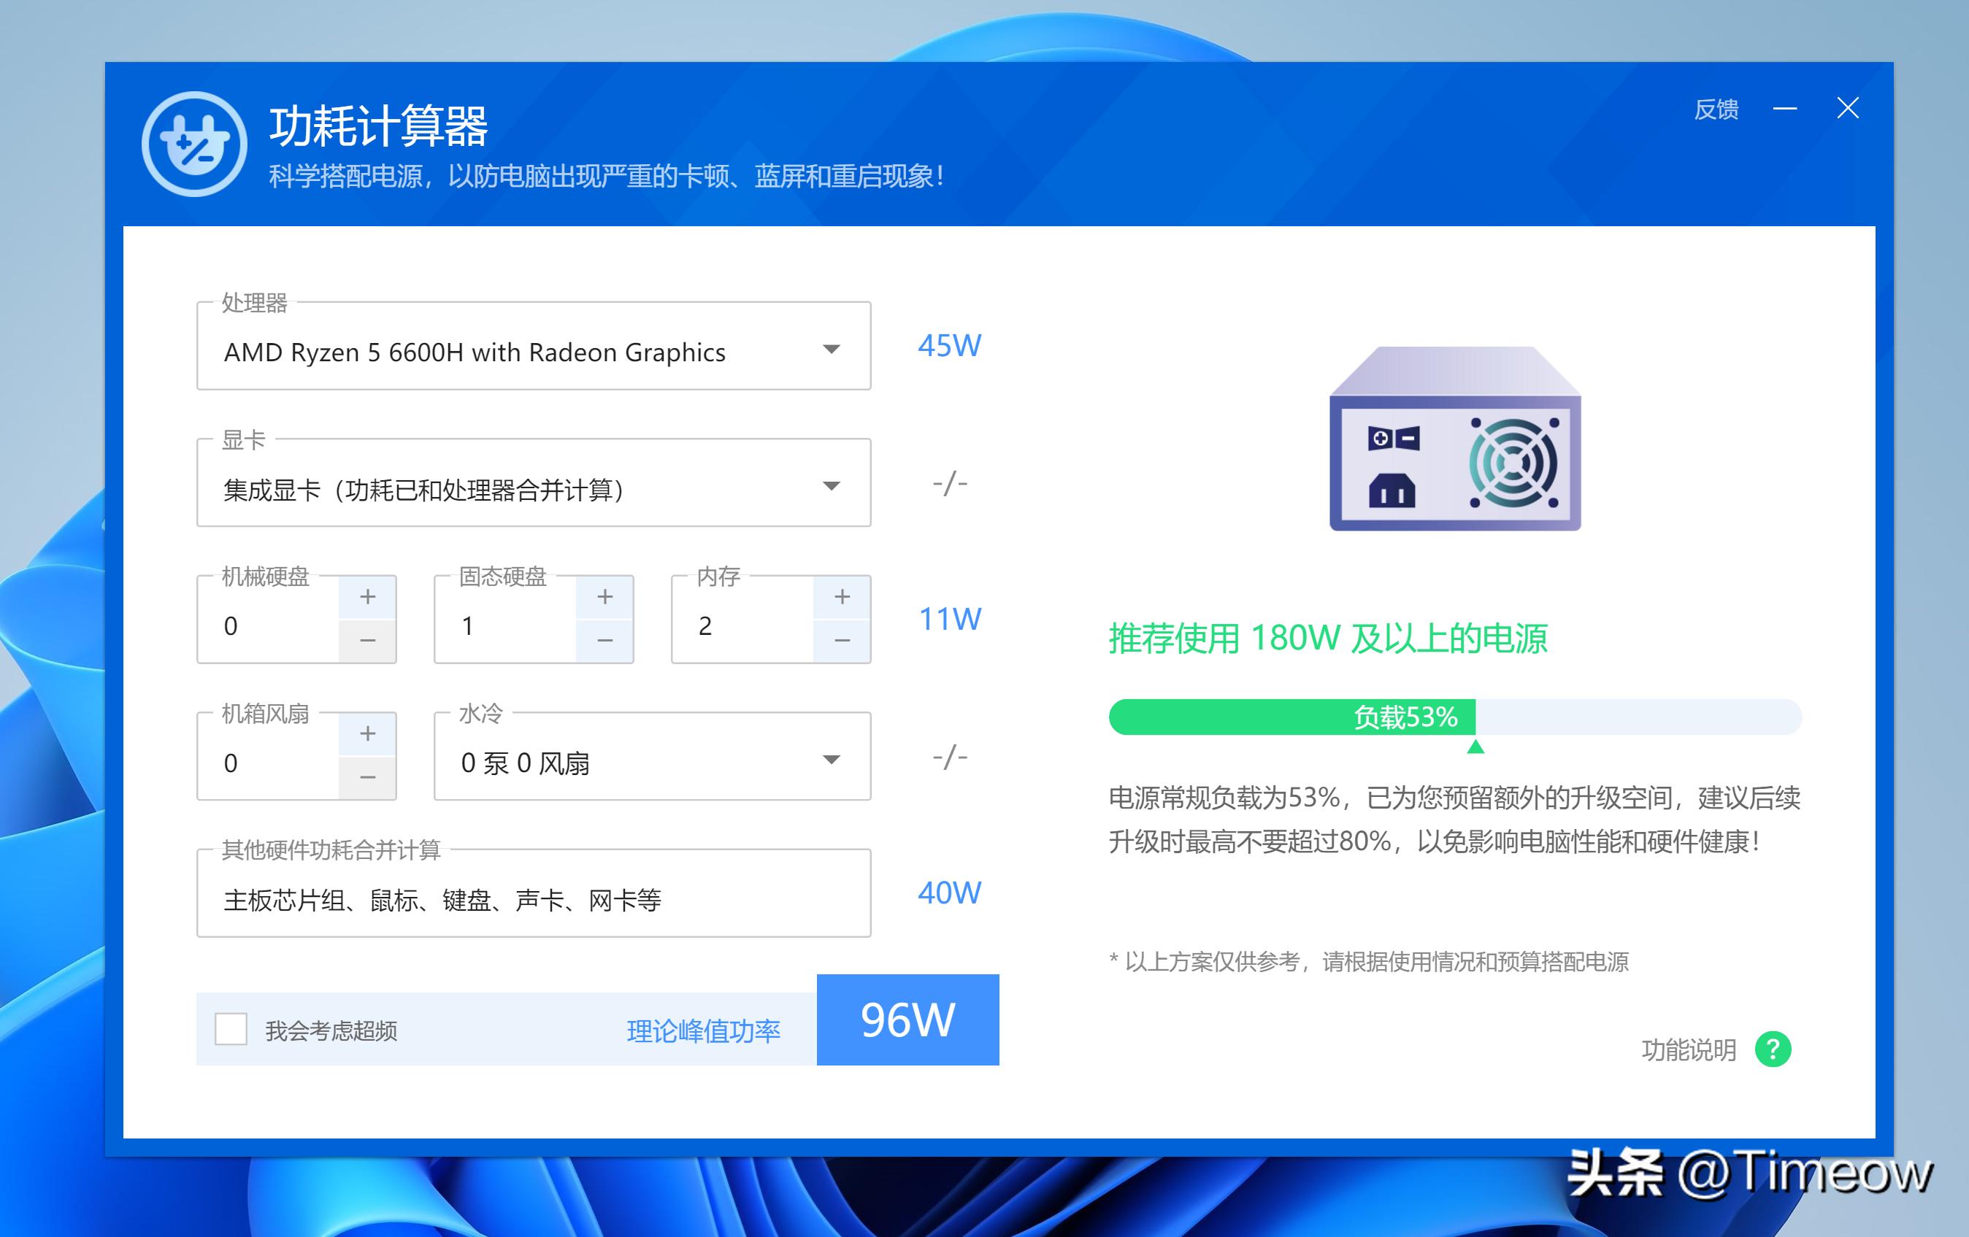Expand the graphics card dropdown

(831, 487)
